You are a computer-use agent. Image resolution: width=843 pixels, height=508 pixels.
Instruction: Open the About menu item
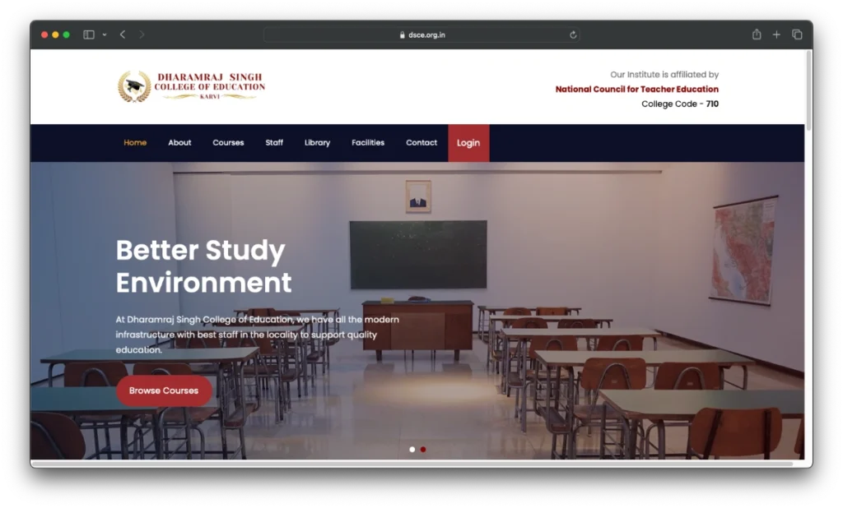point(179,142)
